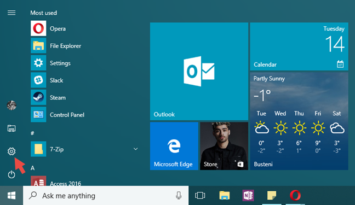The height and width of the screenshot is (205, 355).
Task: Click the Cortana microphone icon
Action: (x=179, y=196)
